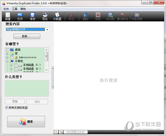Click the filter icon next to magnifier
The width and height of the screenshot is (166, 136).
pyautogui.click(x=61, y=132)
